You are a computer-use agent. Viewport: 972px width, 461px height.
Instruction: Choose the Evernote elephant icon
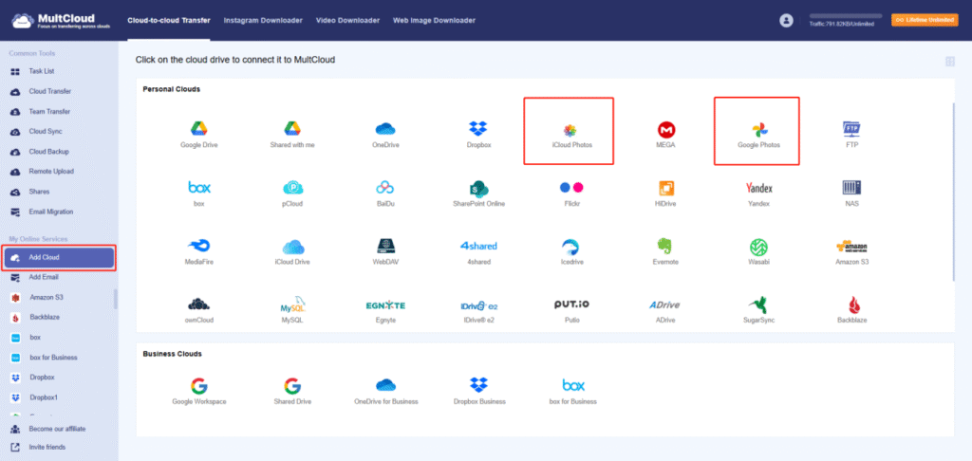coord(665,246)
